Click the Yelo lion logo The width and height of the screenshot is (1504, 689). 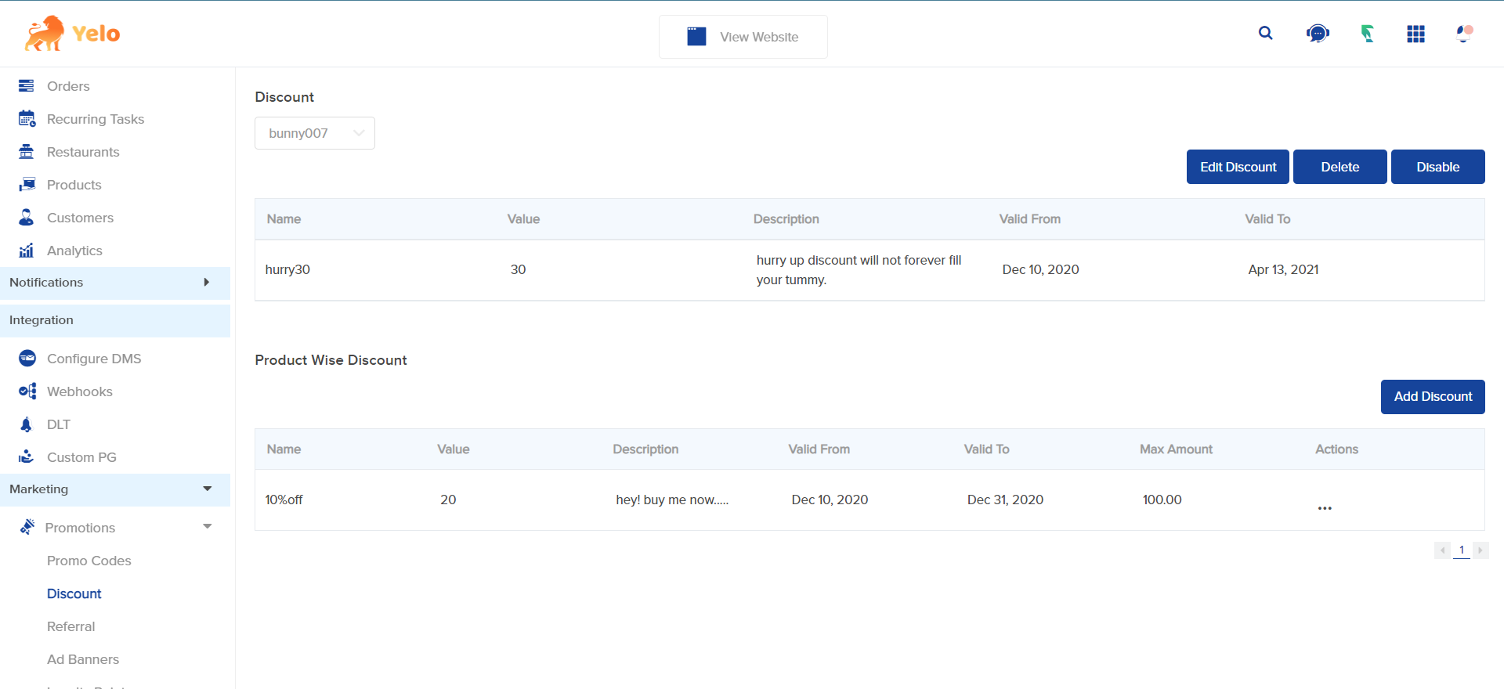[x=45, y=34]
